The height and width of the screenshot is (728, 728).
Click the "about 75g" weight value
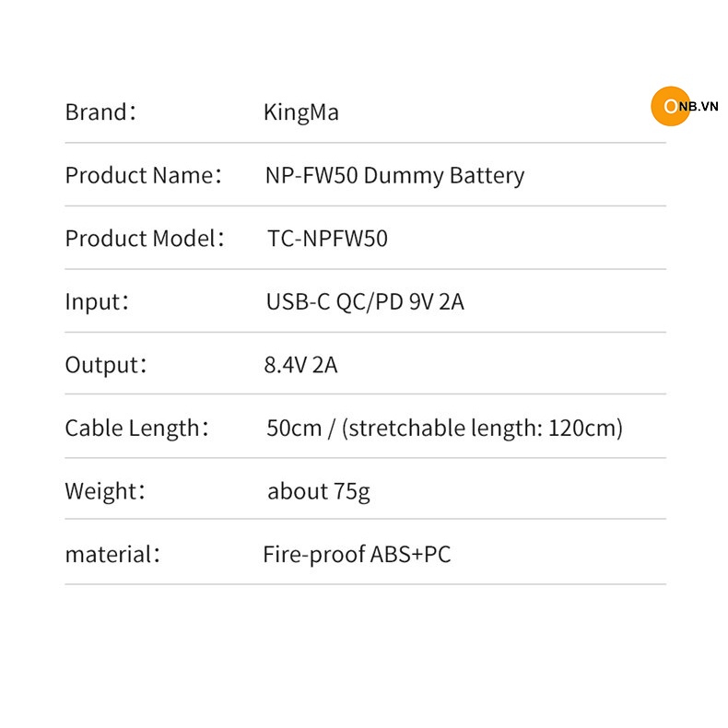319,491
